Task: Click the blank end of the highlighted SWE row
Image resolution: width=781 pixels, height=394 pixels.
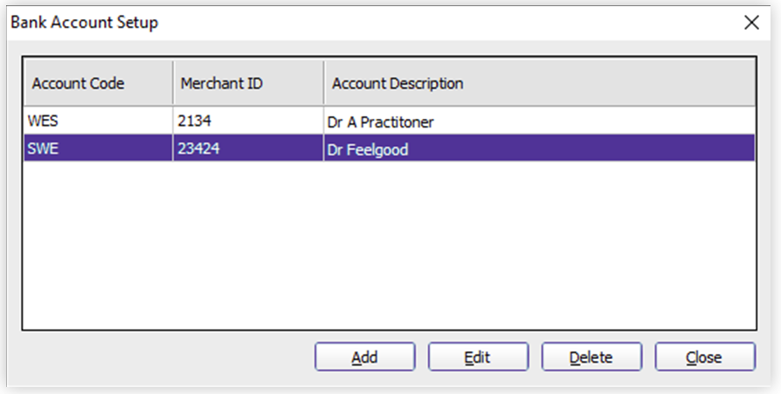Action: pos(582,149)
